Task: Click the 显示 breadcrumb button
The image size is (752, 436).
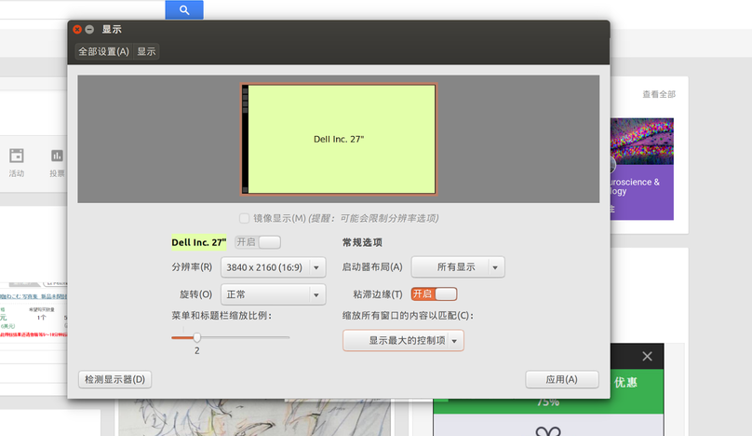Action: [146, 51]
